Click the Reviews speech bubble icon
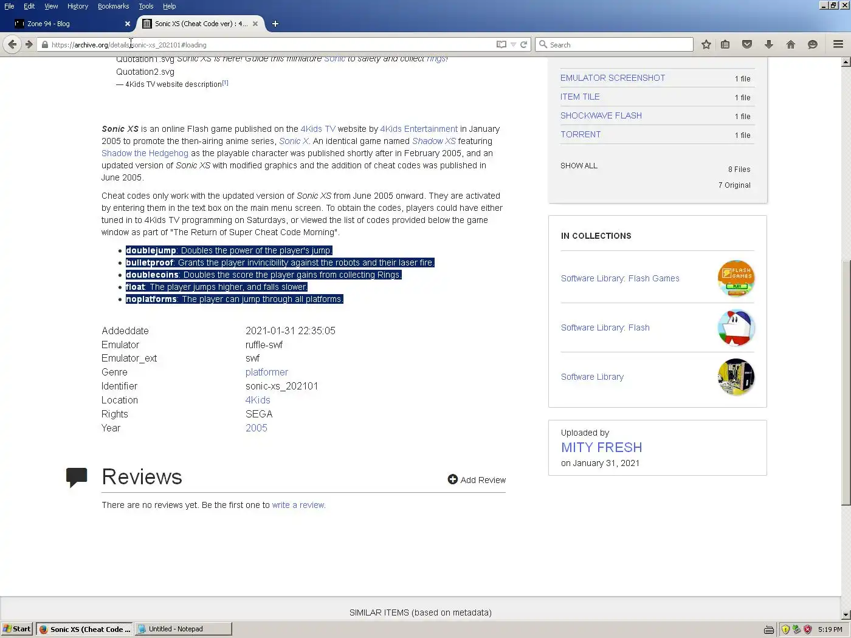The height and width of the screenshot is (638, 851). tap(77, 478)
